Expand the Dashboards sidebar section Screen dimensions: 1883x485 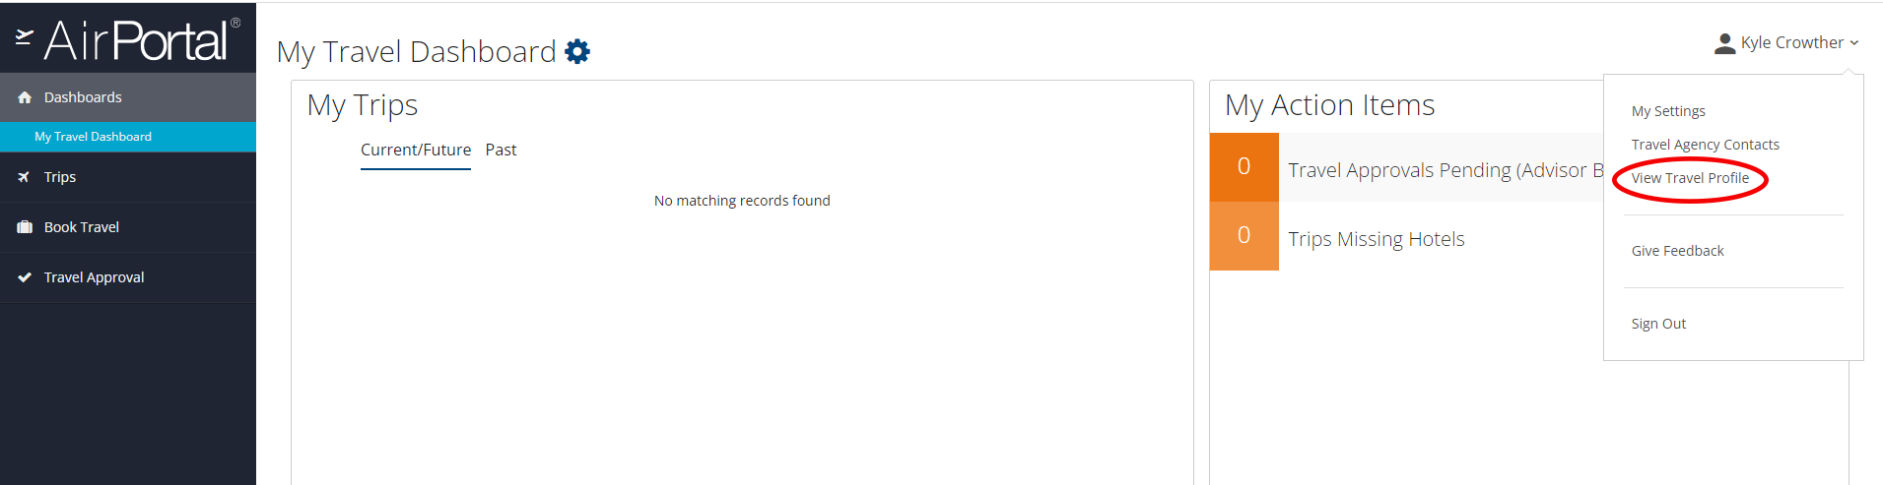[x=128, y=97]
